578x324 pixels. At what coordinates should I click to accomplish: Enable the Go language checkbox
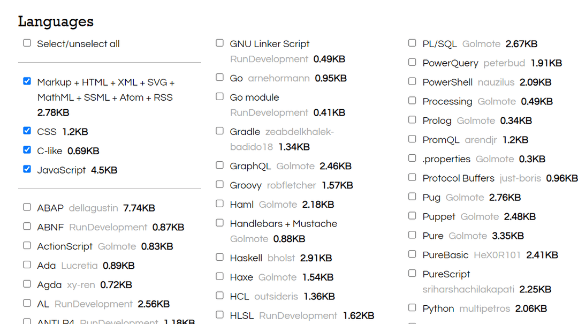219,78
